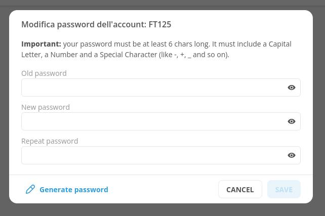Click the FT125 account name in the heading
Screen dimensions: 325x216
coord(160,24)
